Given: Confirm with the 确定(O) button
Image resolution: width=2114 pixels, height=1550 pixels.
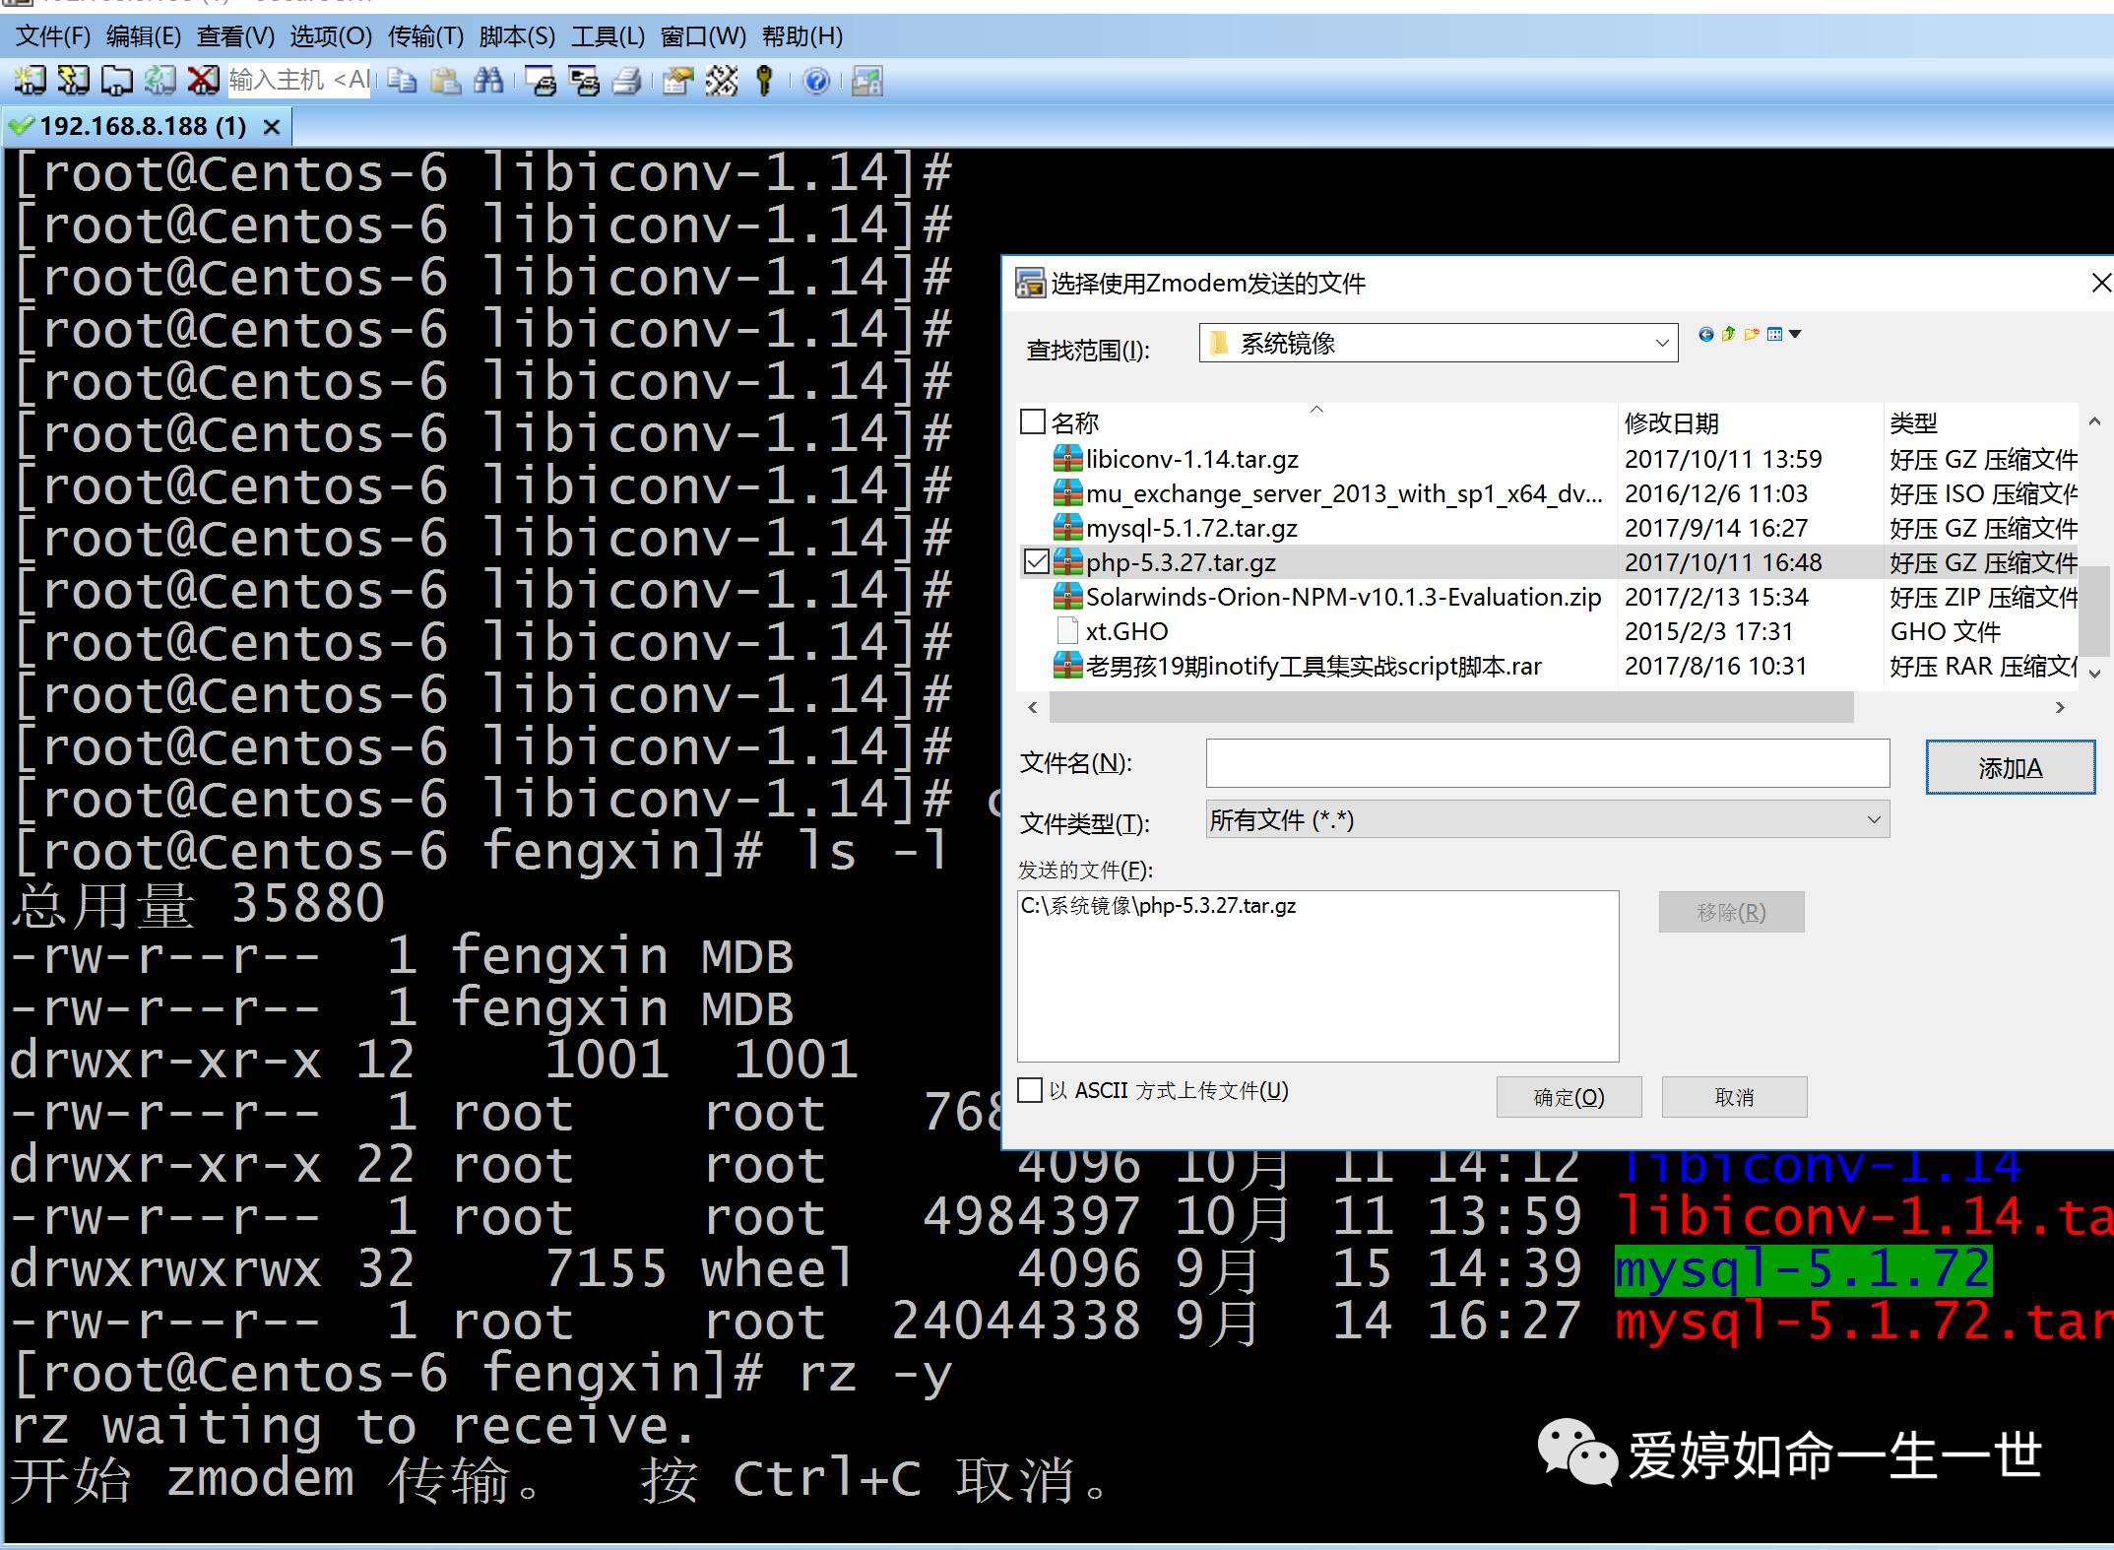Looking at the screenshot, I should click(x=1569, y=1097).
